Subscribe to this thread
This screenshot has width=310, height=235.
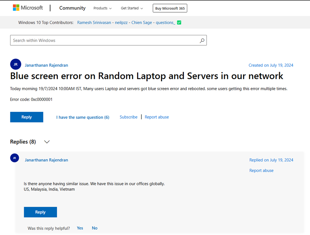click(128, 117)
